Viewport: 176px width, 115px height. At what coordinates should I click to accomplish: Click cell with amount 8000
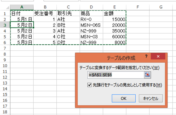coord(115,42)
